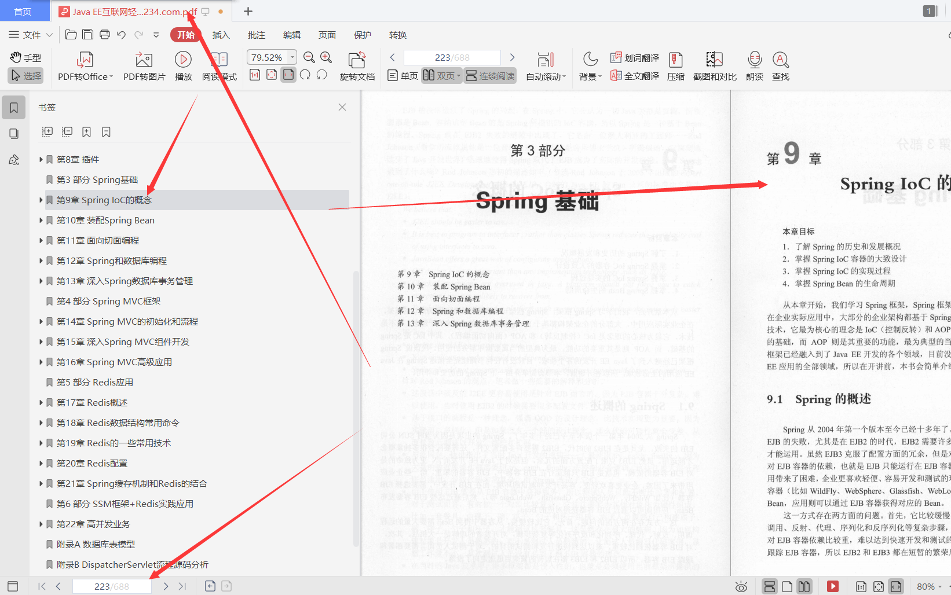
Task: Select 第4 部分 Spring MVC框架 bookmark
Action: click(x=108, y=301)
